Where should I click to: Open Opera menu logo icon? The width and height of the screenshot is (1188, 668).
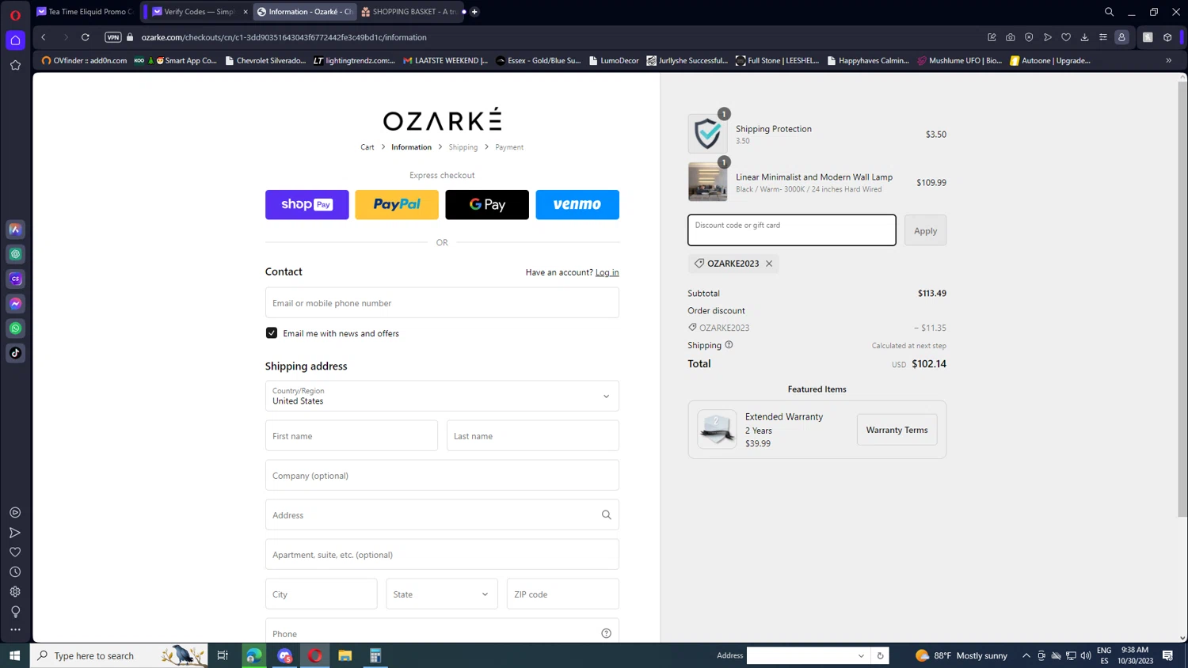point(15,15)
